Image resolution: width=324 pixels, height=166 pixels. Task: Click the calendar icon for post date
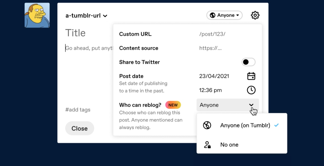[251, 76]
